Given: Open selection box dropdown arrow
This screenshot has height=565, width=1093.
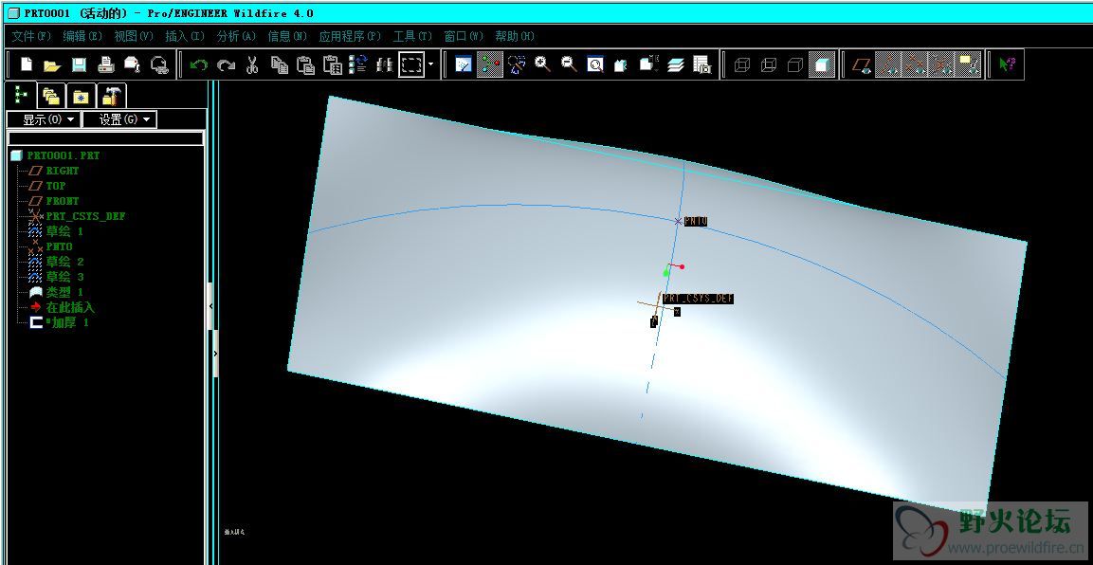Looking at the screenshot, I should (430, 64).
